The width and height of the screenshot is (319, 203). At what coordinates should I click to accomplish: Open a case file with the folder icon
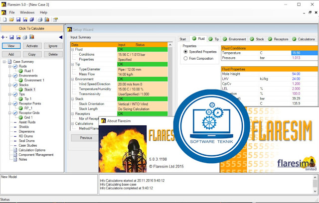point(11,19)
